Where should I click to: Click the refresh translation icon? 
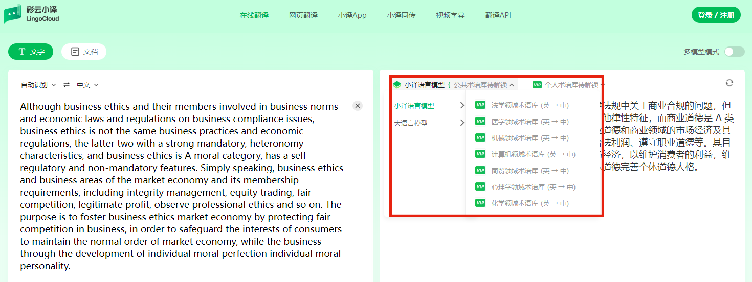[729, 83]
